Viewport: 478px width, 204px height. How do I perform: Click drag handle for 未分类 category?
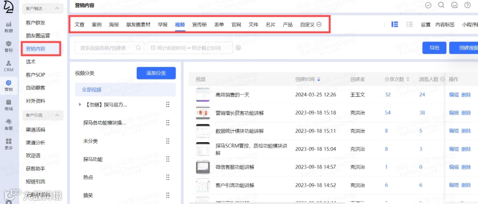167,141
